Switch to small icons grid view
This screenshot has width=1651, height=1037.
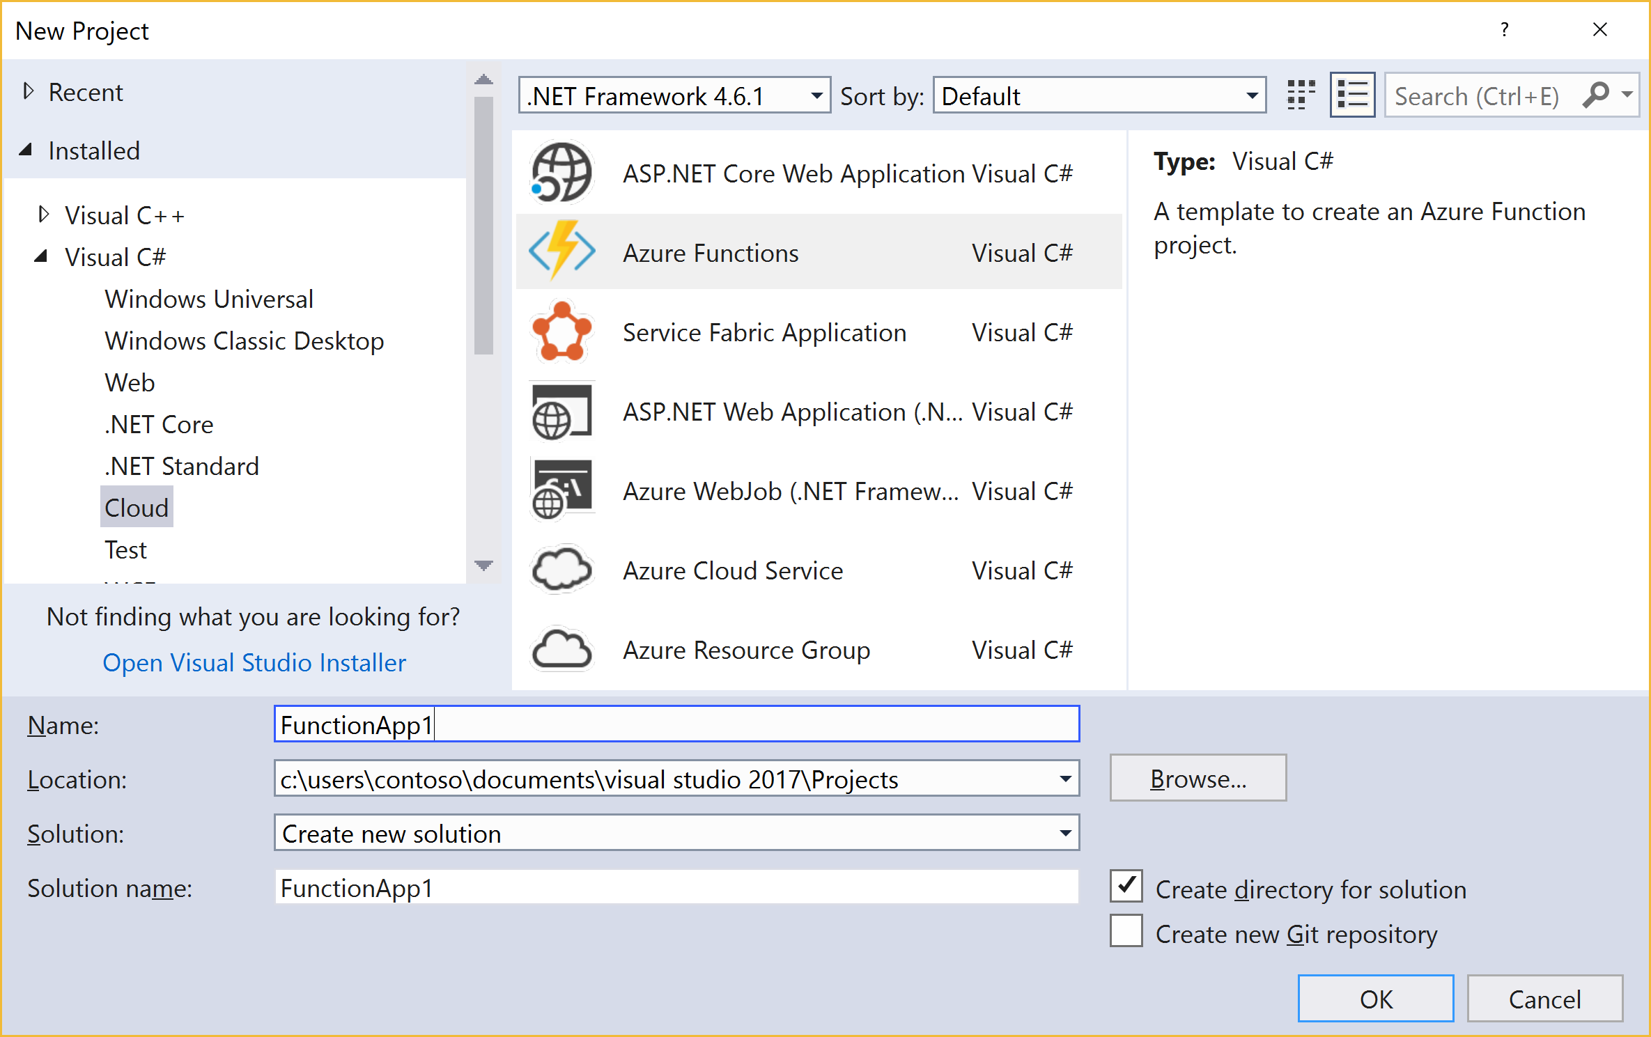tap(1300, 95)
